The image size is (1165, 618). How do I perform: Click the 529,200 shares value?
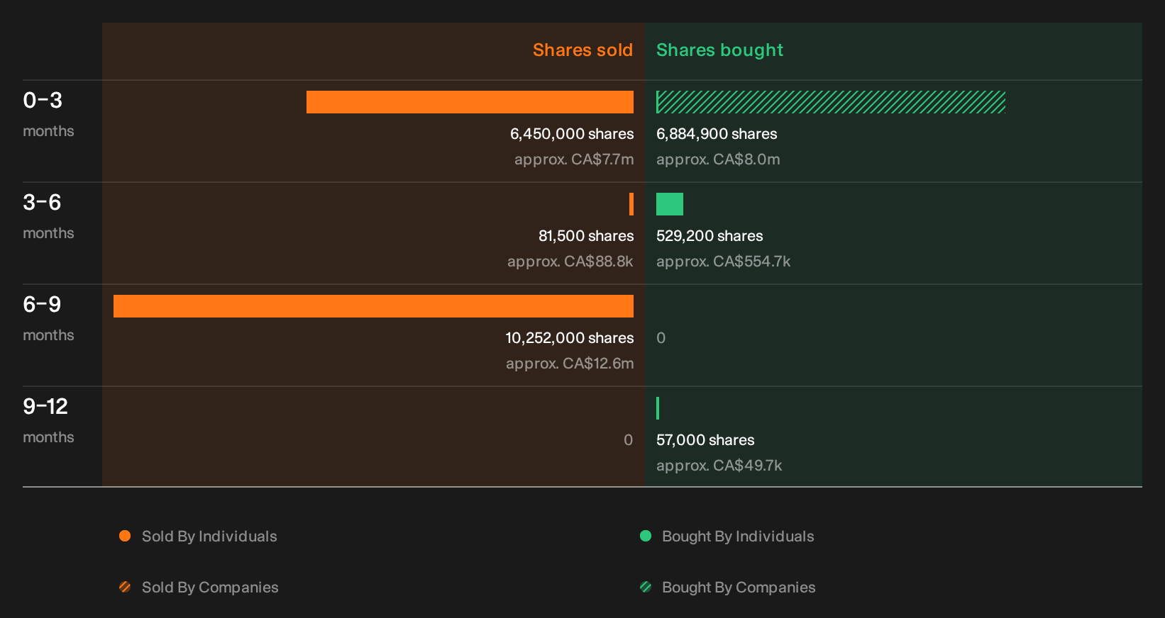[710, 236]
